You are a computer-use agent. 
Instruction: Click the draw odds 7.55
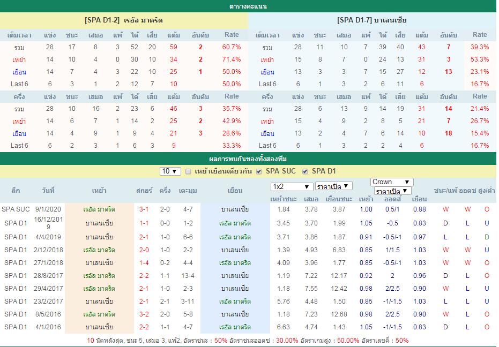coord(311,289)
